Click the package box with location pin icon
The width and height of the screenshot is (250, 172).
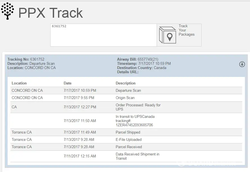168,35
